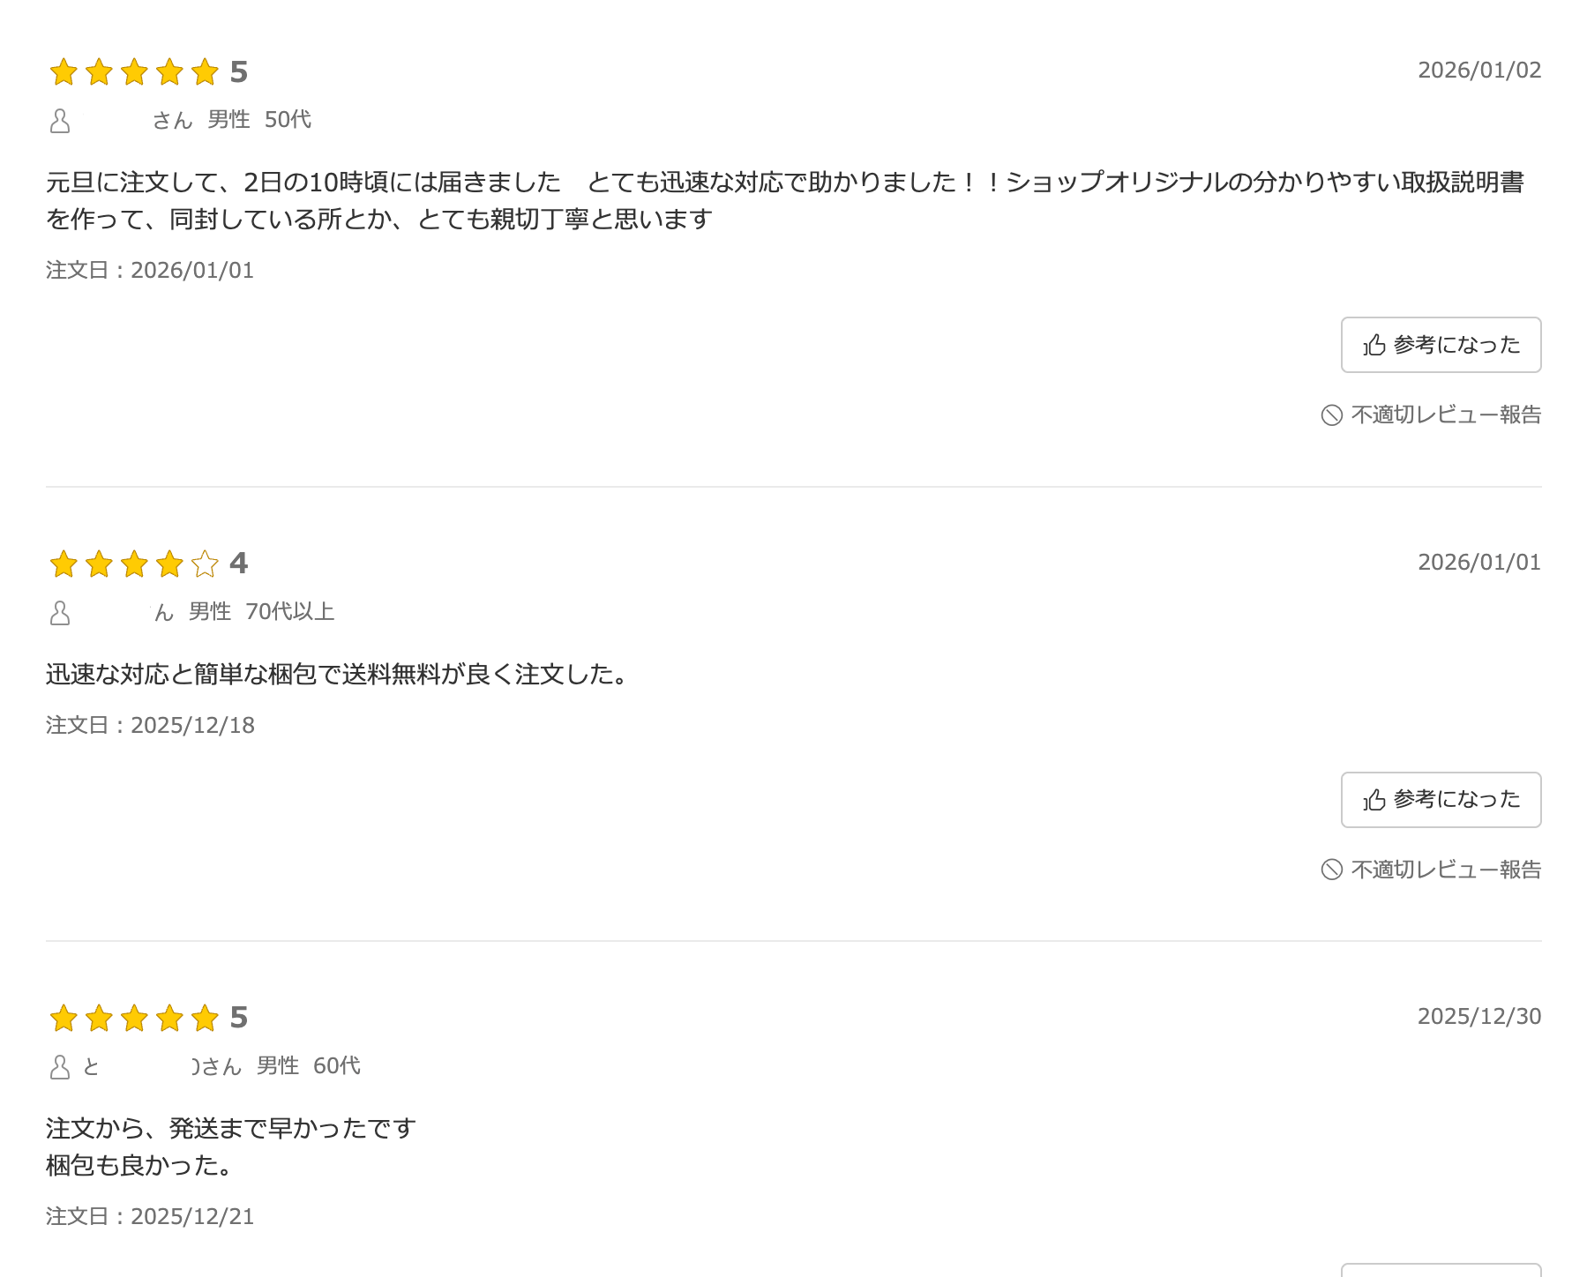Click the user icon of the 60代 reviewer
Image resolution: width=1587 pixels, height=1277 pixels.
59,1066
